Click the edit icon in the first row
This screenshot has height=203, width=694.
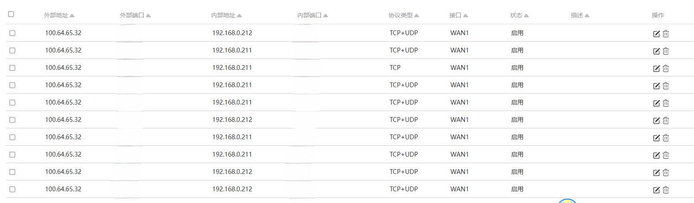[656, 34]
